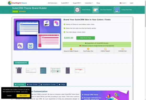Image resolution: width=146 pixels, height=100 pixels.
Task: Click the Start Free Trial button
Action: 86,38
